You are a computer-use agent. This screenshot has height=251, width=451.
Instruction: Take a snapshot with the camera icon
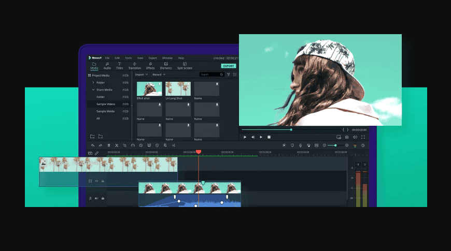347,137
